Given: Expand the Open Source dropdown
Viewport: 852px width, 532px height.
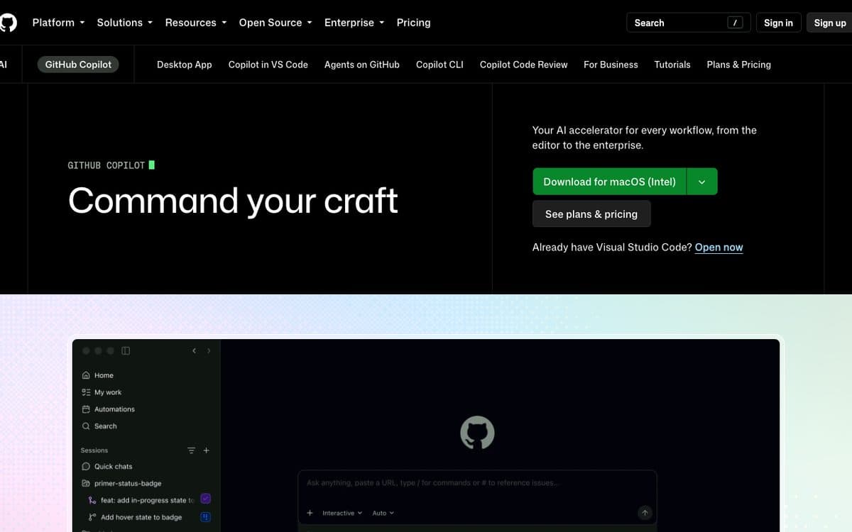Looking at the screenshot, I should pos(275,23).
